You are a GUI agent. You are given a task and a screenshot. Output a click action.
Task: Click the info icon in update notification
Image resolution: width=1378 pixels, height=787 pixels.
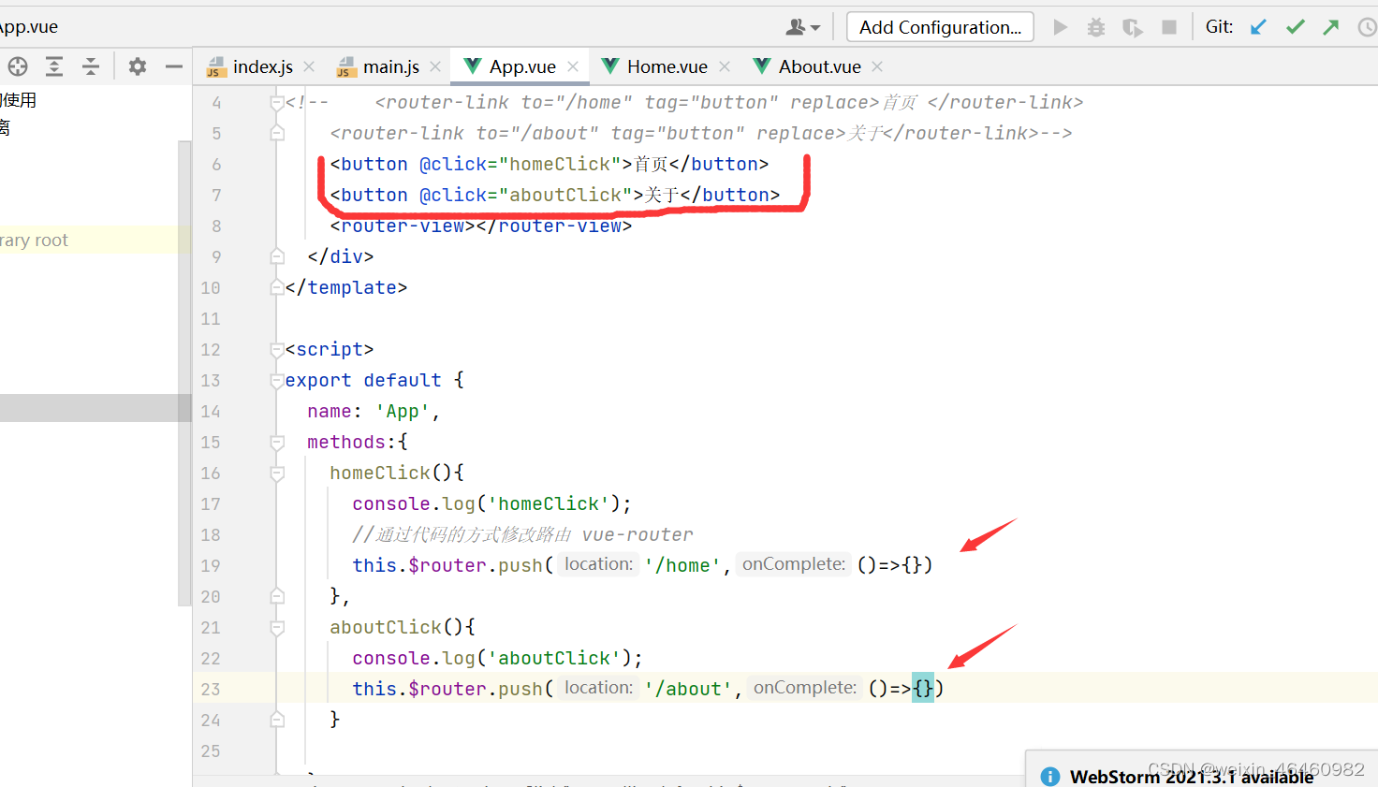coord(1050,777)
